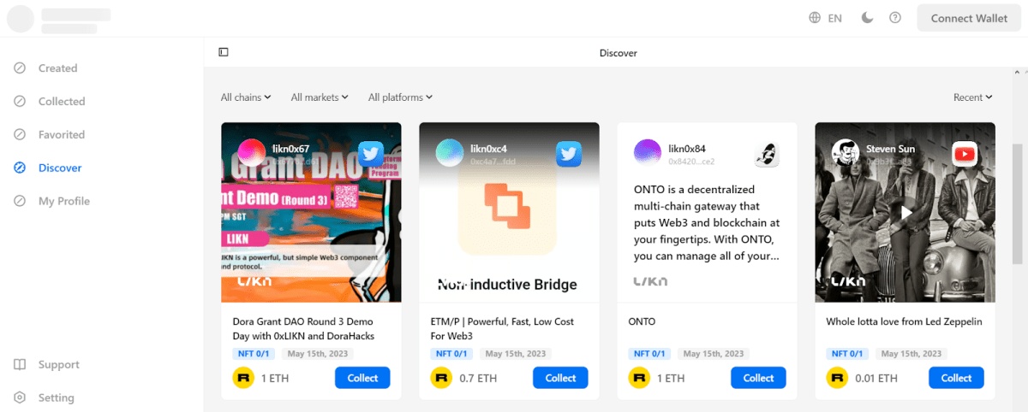Click the 'ONTO' card title
1028x412 pixels.
click(x=642, y=322)
